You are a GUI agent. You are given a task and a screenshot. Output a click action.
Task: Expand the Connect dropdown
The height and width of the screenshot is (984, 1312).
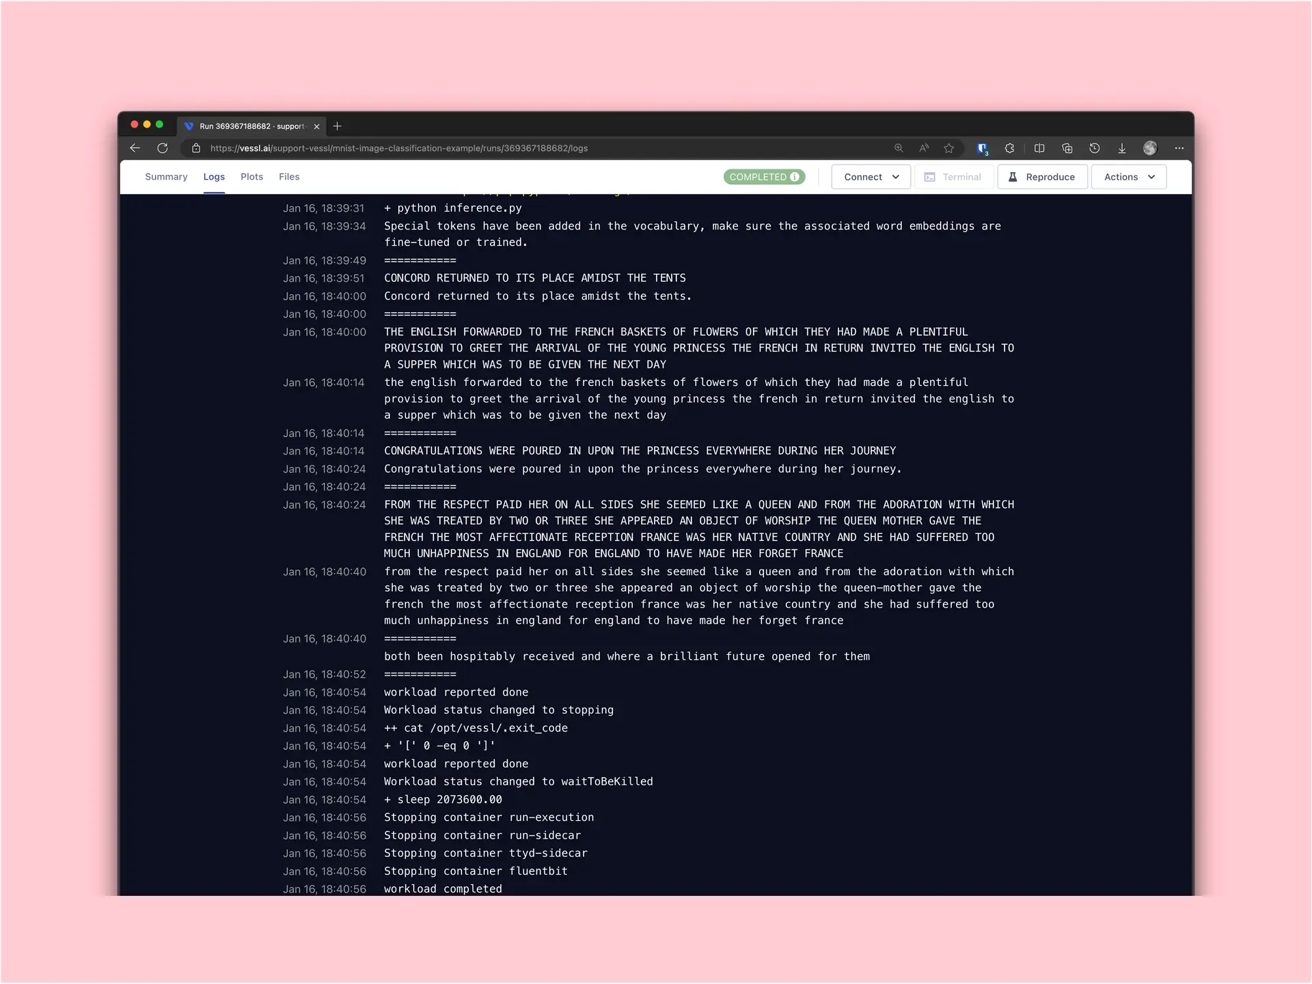coord(871,177)
